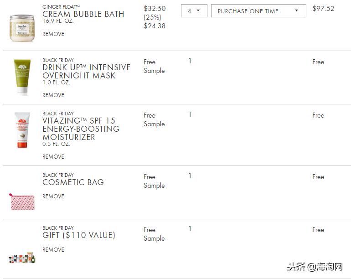Click the $97.52 line total
Image resolution: width=351 pixels, height=279 pixels.
coord(323,9)
